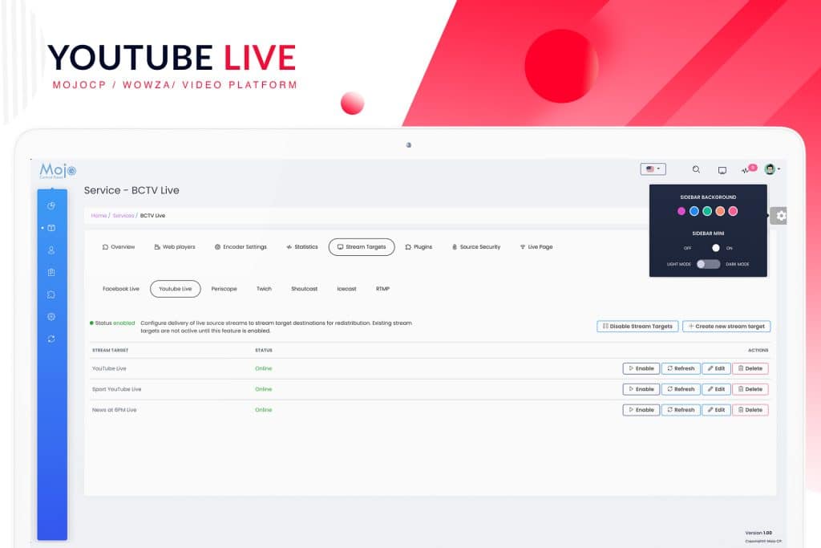Viewport: 821px width, 548px height.
Task: Pick the blue sidebar background color
Action: 694,211
